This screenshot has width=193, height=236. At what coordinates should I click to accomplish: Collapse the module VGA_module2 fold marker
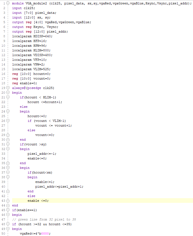click(x=8, y=3)
